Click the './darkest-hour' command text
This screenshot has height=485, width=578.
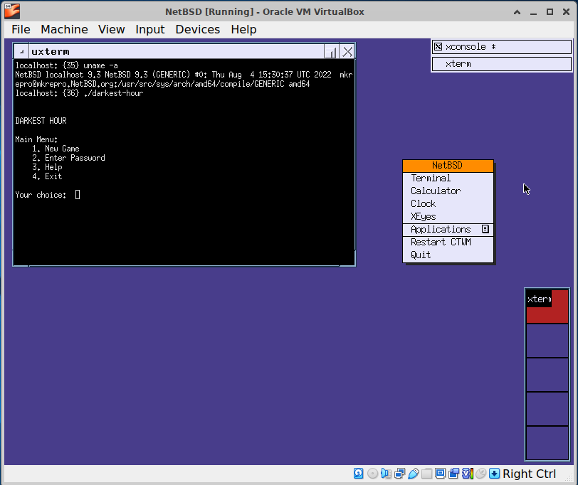point(113,93)
